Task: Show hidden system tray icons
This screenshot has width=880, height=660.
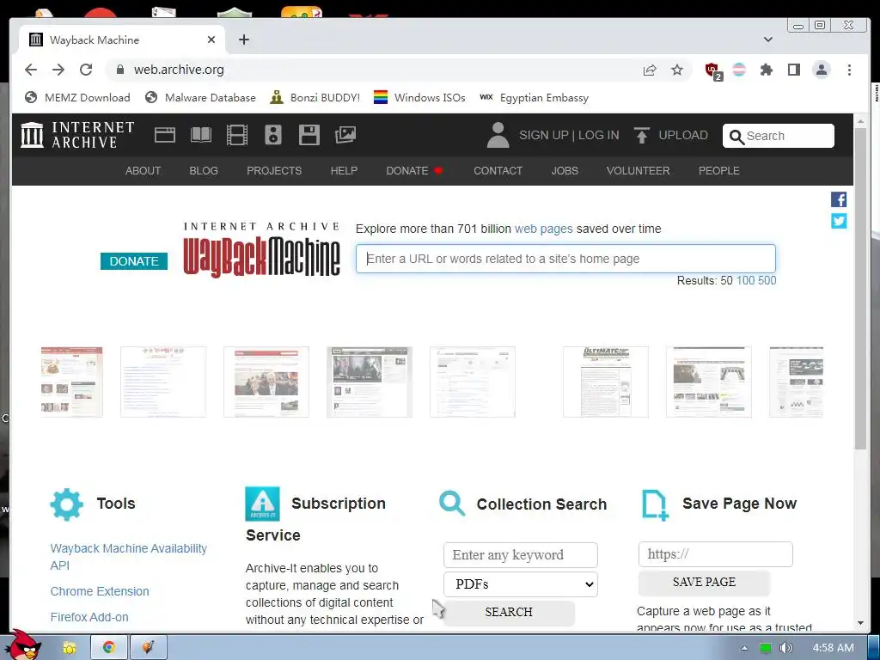Action: click(x=744, y=648)
